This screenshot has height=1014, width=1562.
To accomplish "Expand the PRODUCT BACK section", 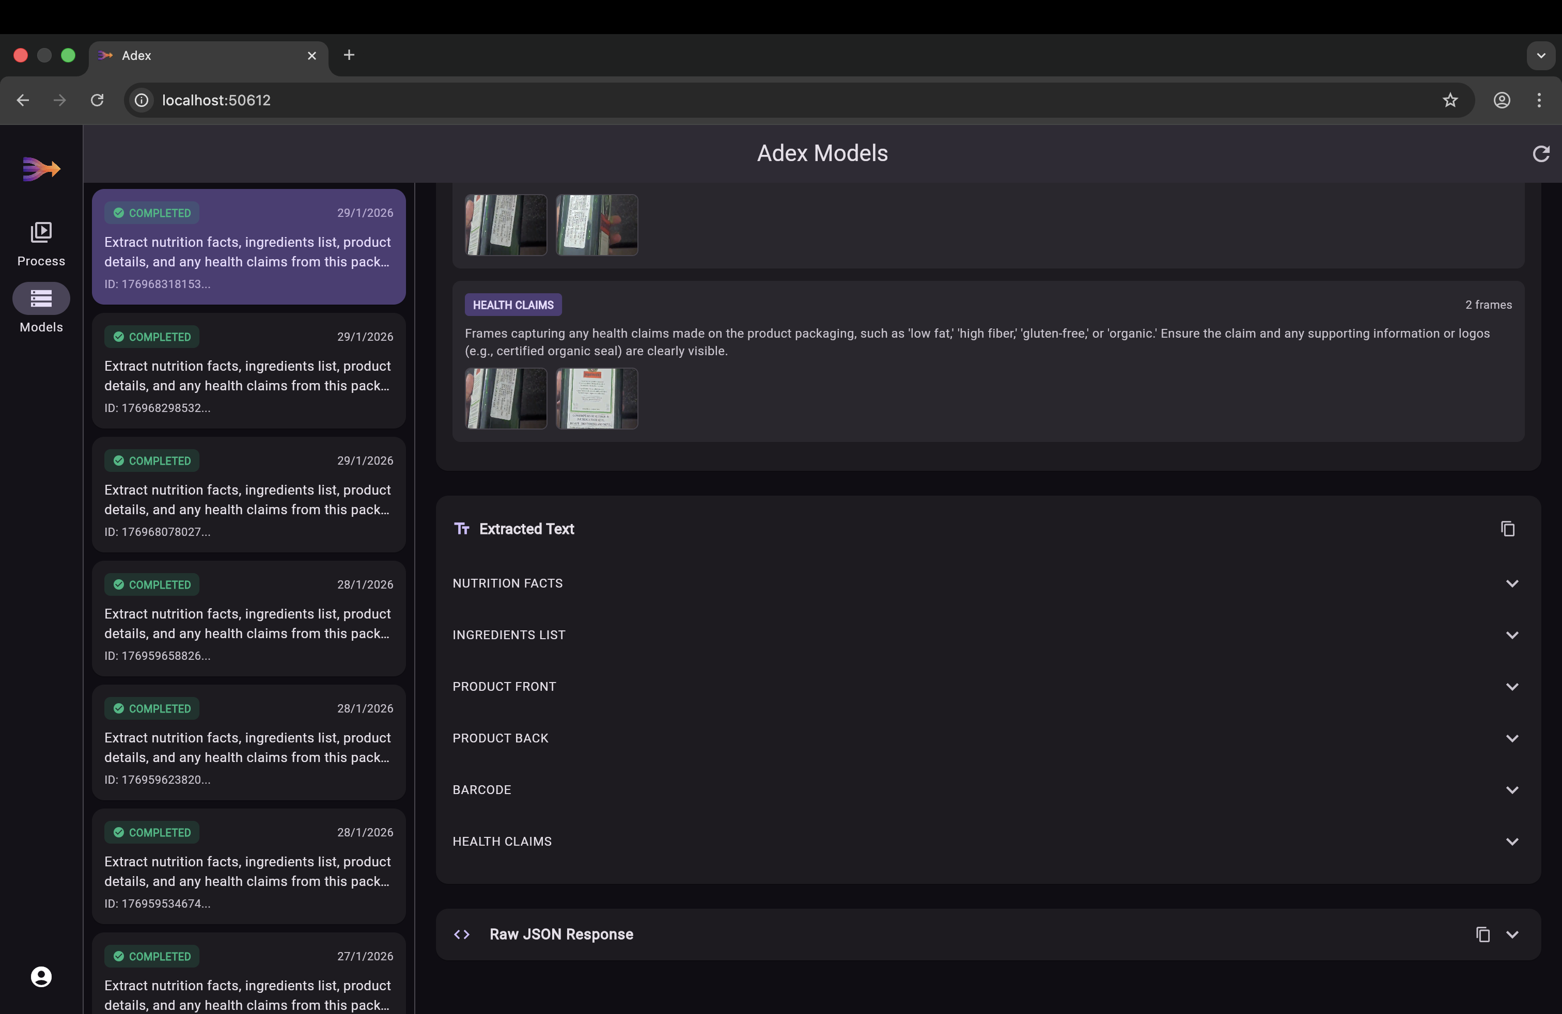I will (1511, 738).
